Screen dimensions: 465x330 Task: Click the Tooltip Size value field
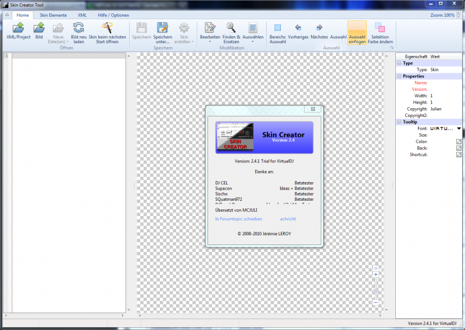(445, 135)
